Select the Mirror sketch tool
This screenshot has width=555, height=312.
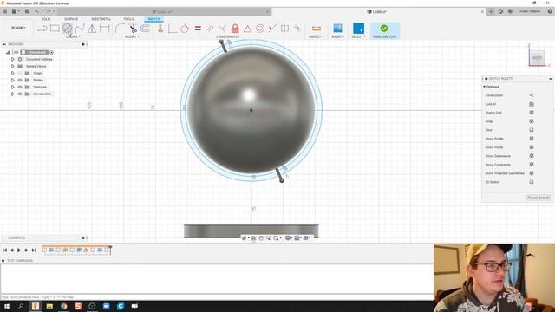(92, 29)
